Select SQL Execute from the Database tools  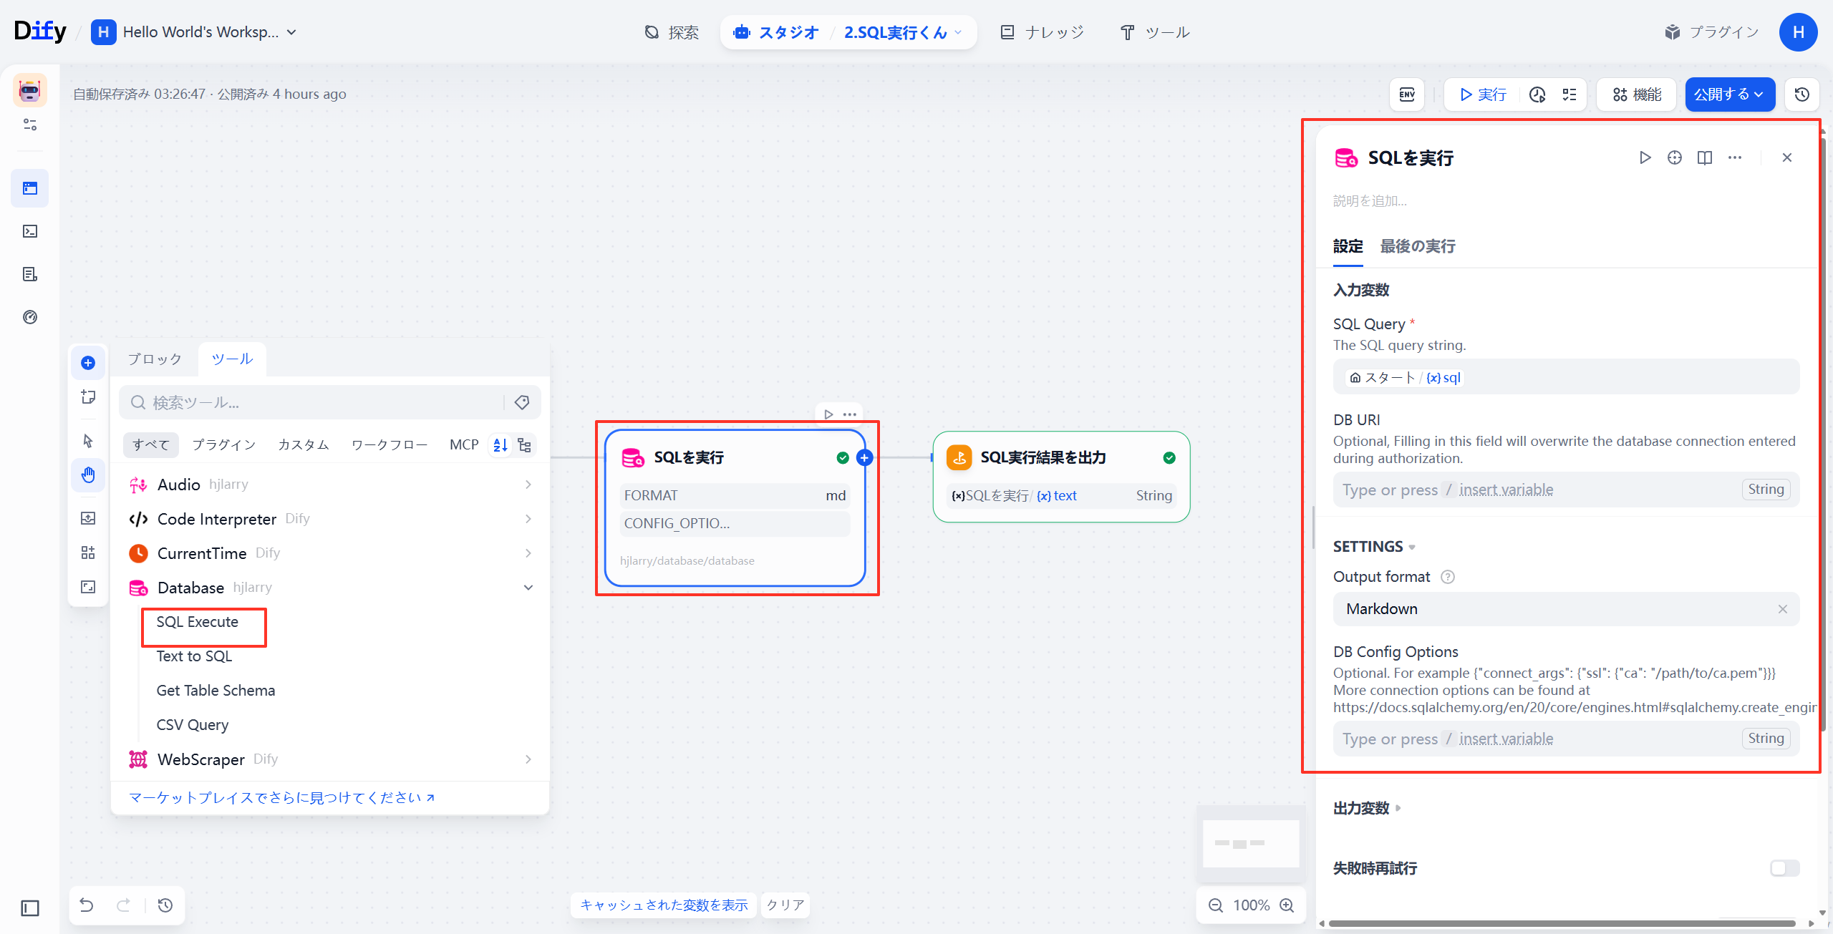197,621
